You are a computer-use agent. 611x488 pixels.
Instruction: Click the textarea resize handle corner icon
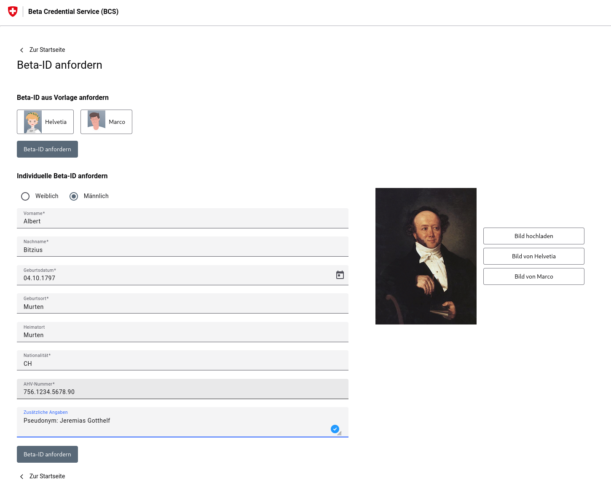tap(339, 433)
